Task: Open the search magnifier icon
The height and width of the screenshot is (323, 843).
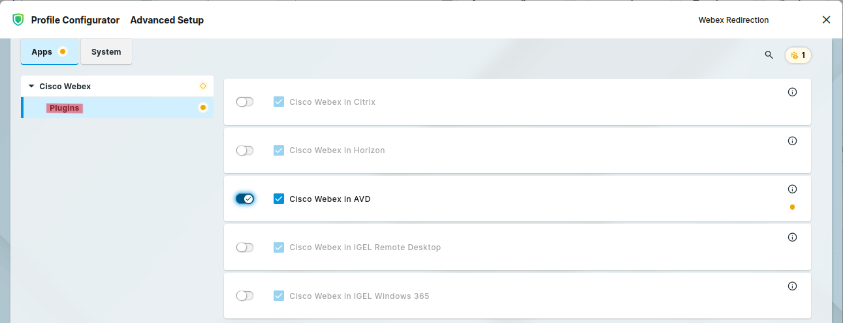Action: pyautogui.click(x=769, y=55)
